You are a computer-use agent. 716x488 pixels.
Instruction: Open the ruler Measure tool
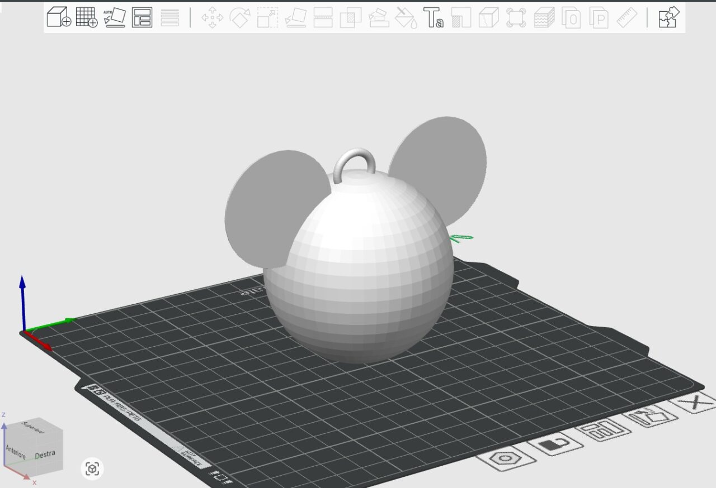point(626,17)
